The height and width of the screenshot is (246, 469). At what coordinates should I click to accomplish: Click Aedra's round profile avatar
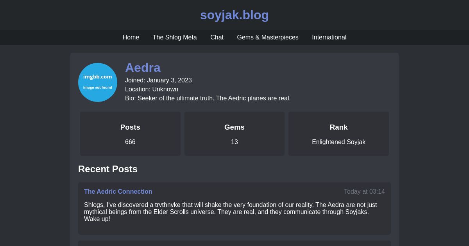[x=98, y=82]
